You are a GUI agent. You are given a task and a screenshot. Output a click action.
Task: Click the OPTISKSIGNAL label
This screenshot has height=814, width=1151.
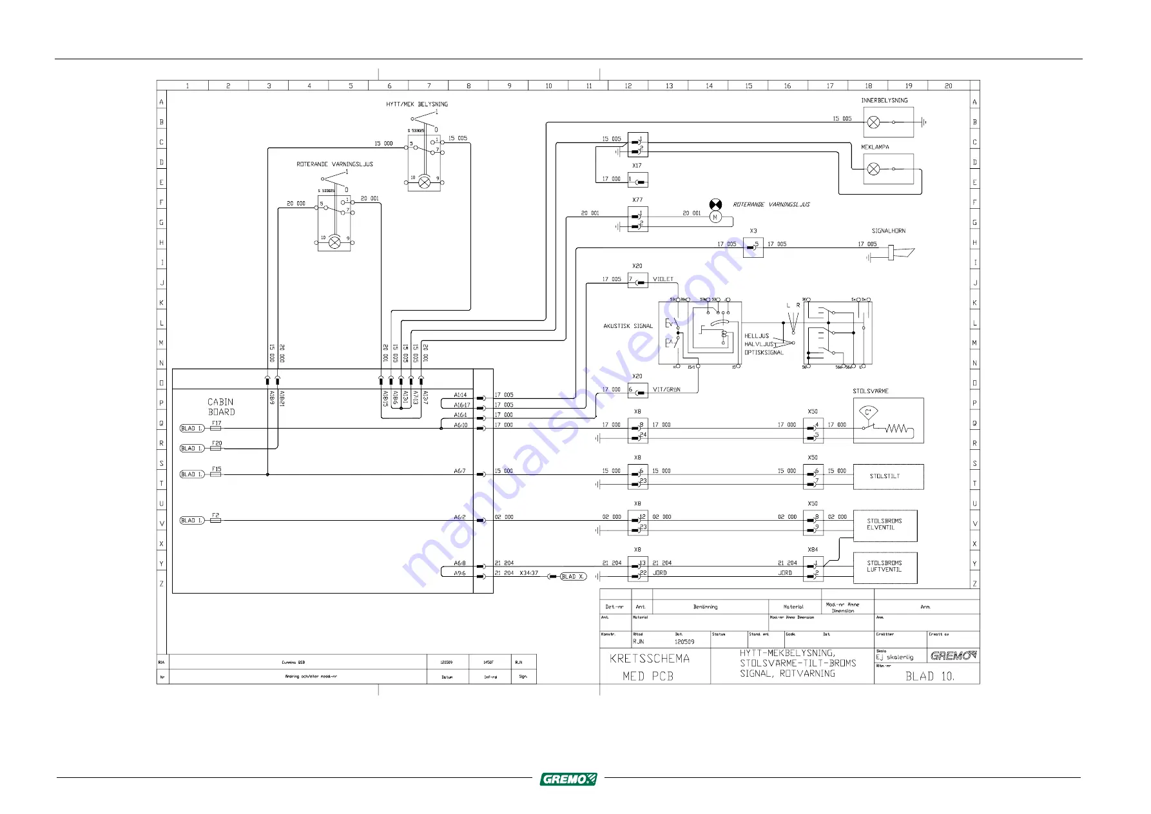764,353
